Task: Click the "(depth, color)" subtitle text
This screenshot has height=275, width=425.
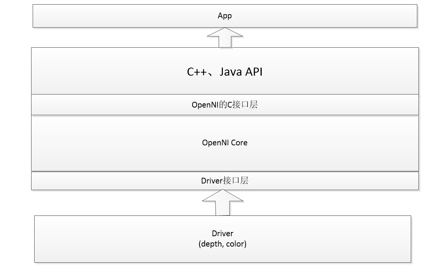Action: pyautogui.click(x=222, y=244)
